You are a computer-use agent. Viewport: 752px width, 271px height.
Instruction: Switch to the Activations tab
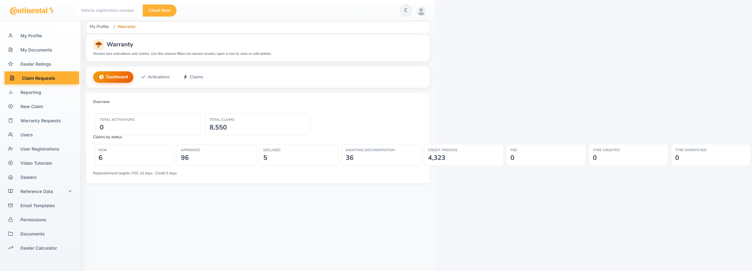[x=155, y=77]
